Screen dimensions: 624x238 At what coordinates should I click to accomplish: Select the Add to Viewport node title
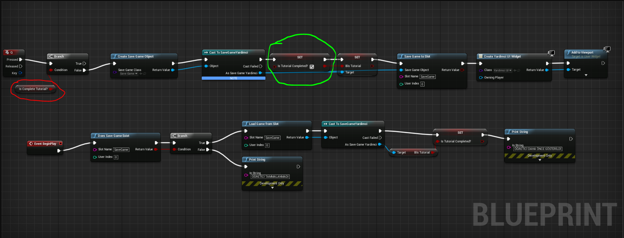[582, 52]
